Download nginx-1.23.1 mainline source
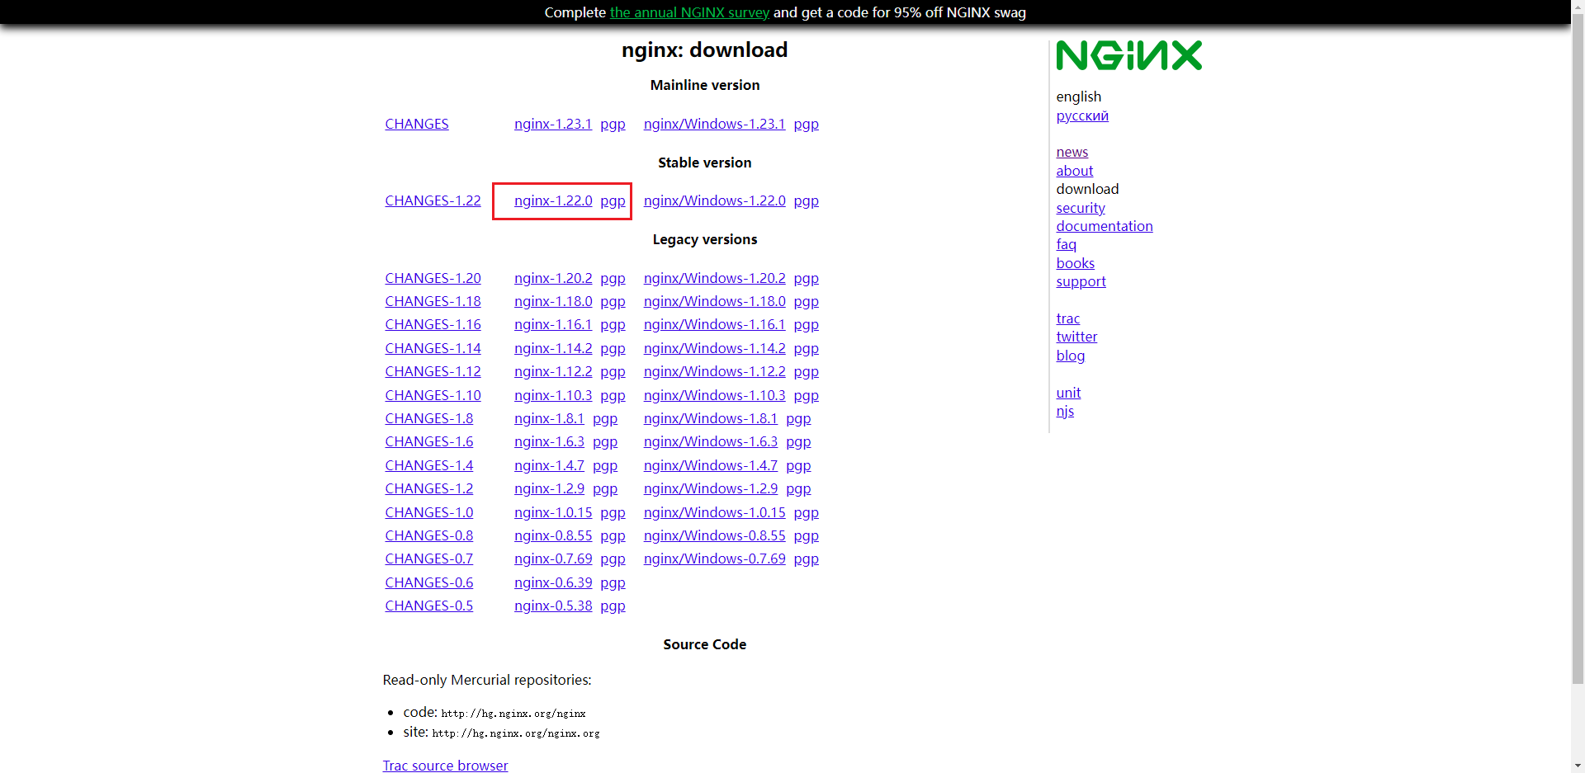This screenshot has width=1585, height=773. pos(553,124)
